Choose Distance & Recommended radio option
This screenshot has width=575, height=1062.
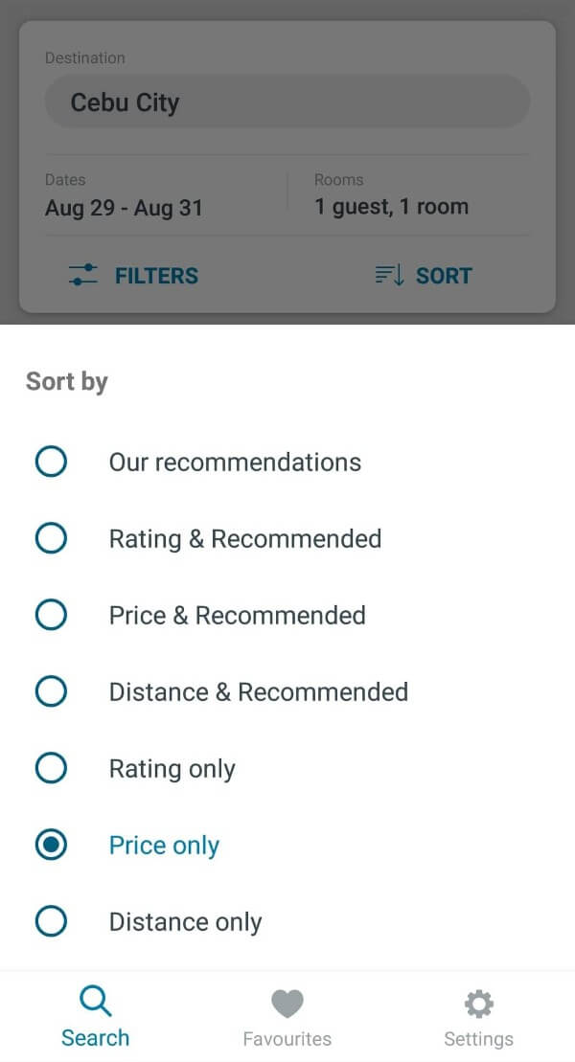click(51, 691)
